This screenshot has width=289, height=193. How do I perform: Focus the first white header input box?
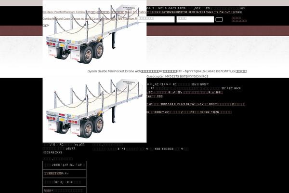pos(156,19)
